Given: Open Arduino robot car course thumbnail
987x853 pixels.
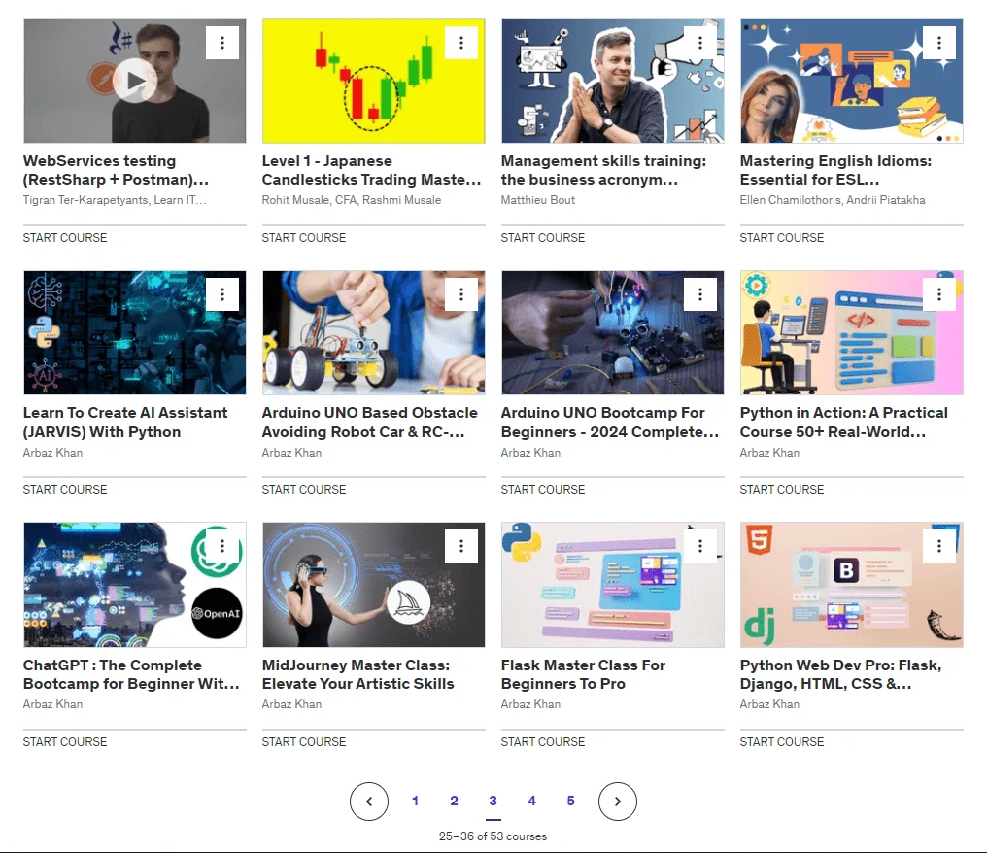Looking at the screenshot, I should [373, 332].
